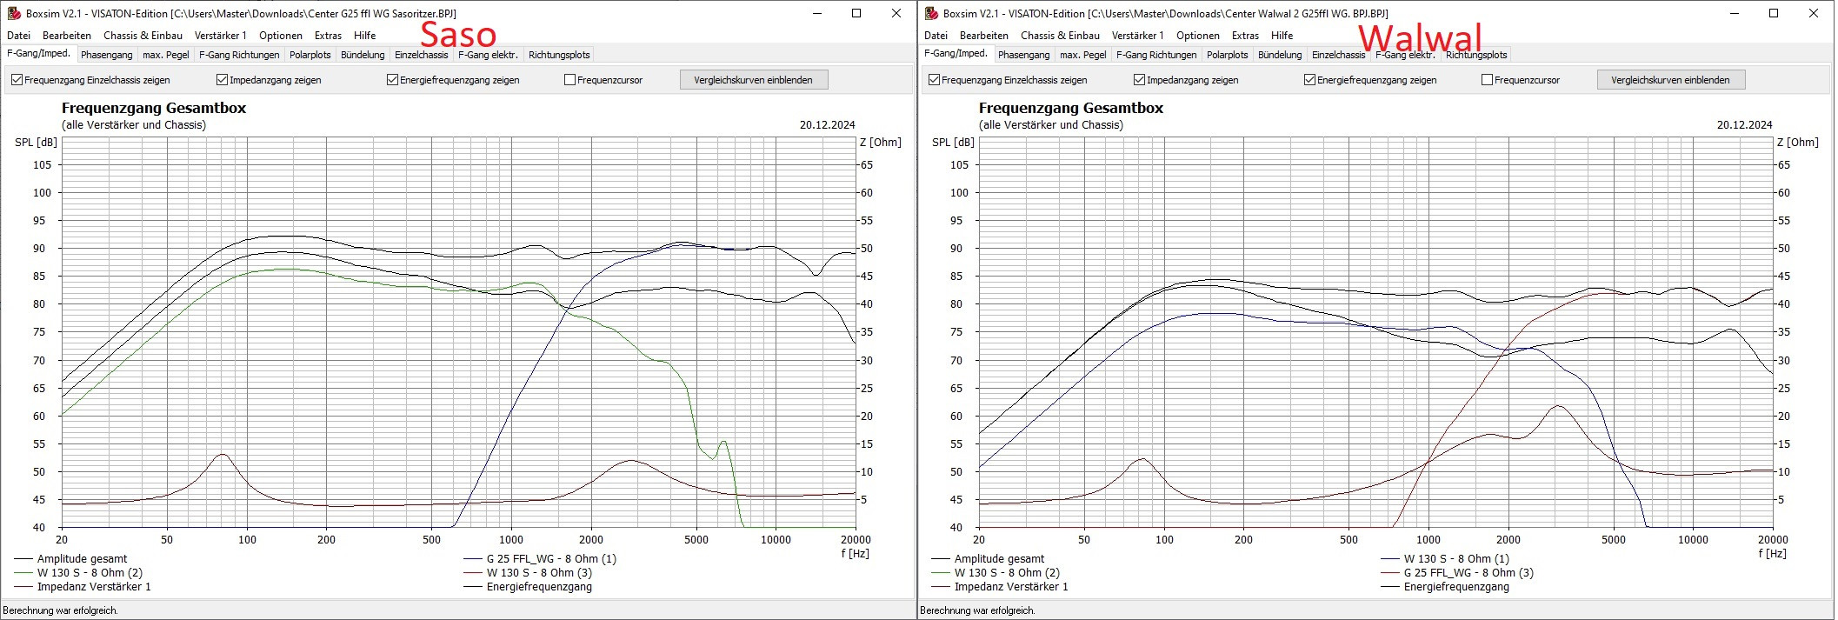
Task: Switch to 'max. Pegel' tab in Walwal window
Action: pos(1083,55)
